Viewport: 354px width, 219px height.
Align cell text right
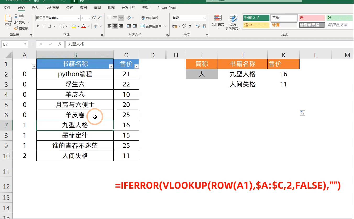coord(121,26)
